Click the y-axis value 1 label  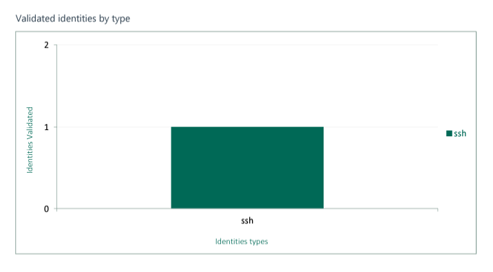(47, 127)
